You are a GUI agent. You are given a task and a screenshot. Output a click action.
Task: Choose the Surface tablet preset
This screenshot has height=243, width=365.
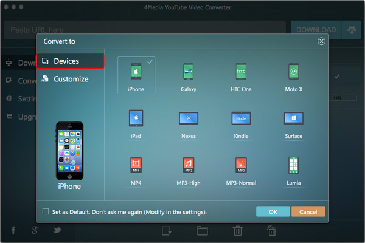point(293,120)
